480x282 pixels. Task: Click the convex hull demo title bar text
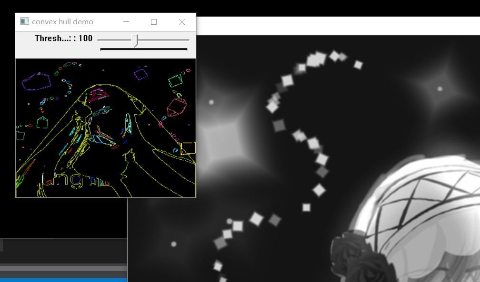click(62, 21)
